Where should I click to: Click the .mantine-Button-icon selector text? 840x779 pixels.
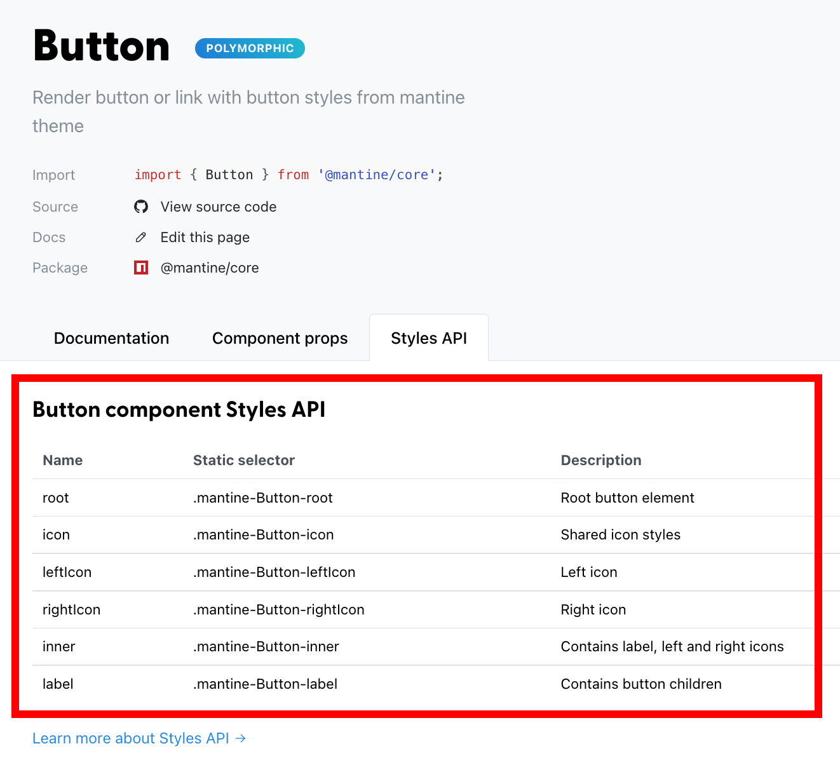tap(263, 534)
